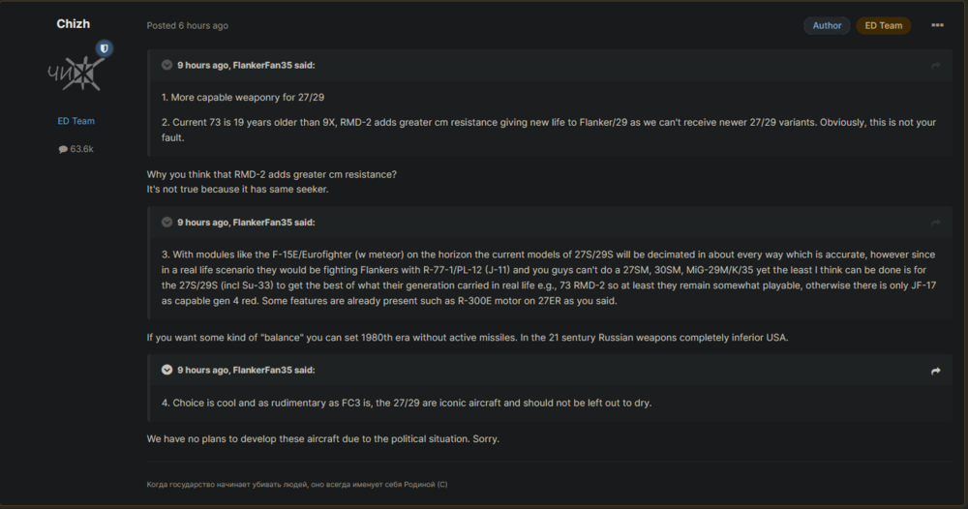Collapse the quote about more capable weaponry
This screenshot has height=509, width=968.
coord(166,66)
